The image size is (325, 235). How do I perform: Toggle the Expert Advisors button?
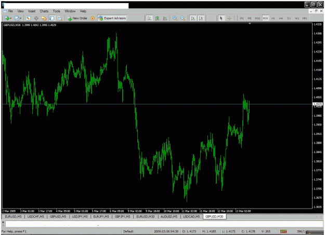click(x=112, y=18)
